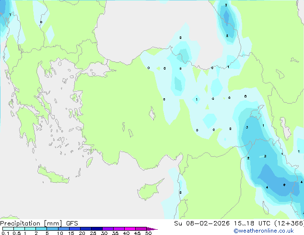Click the '3' precipitation value on the map
This screenshot has height=235, width=304.
pyautogui.click(x=247, y=128)
